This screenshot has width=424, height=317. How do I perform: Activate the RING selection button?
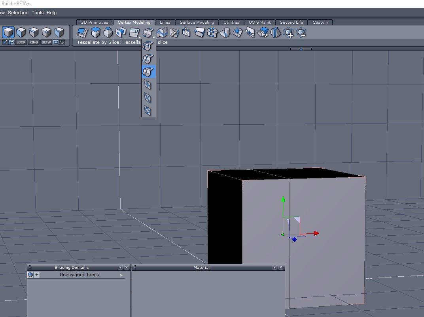[x=34, y=42]
